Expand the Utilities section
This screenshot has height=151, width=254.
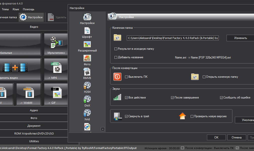tap(34, 141)
